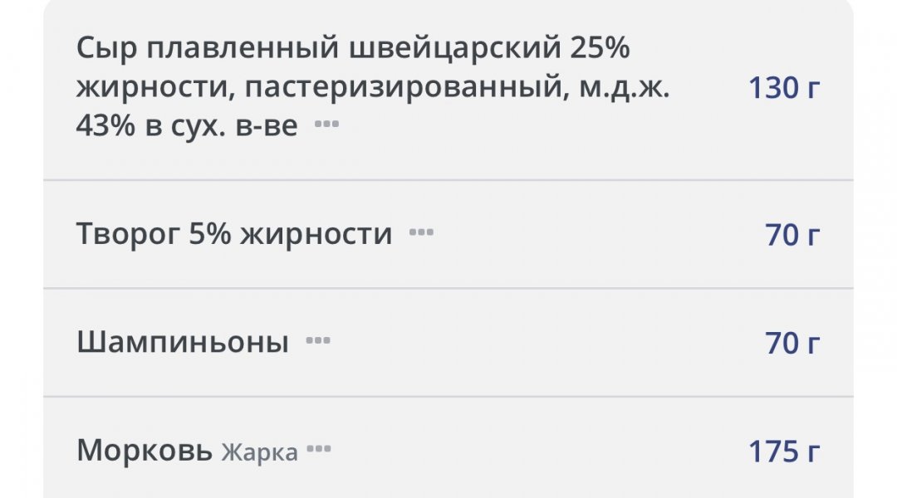
Task: Tap the 70 г weight for Шампиньоны
Action: [x=792, y=342]
